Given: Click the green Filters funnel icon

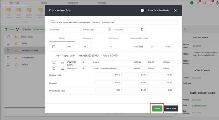Looking at the screenshot, I should [6, 29].
